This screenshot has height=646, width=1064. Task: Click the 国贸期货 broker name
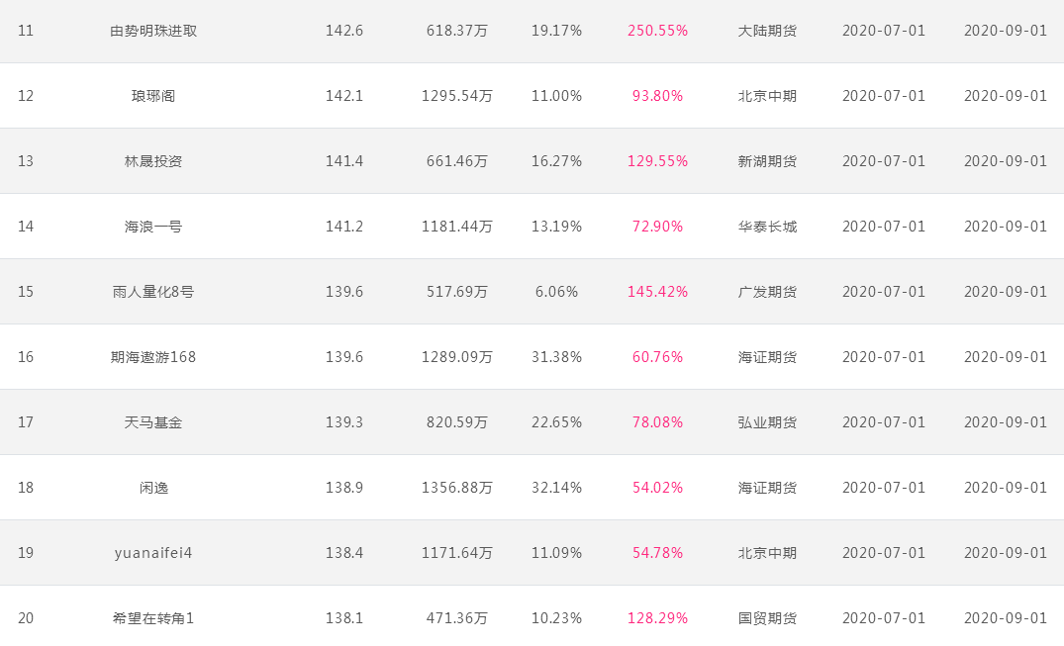click(767, 618)
